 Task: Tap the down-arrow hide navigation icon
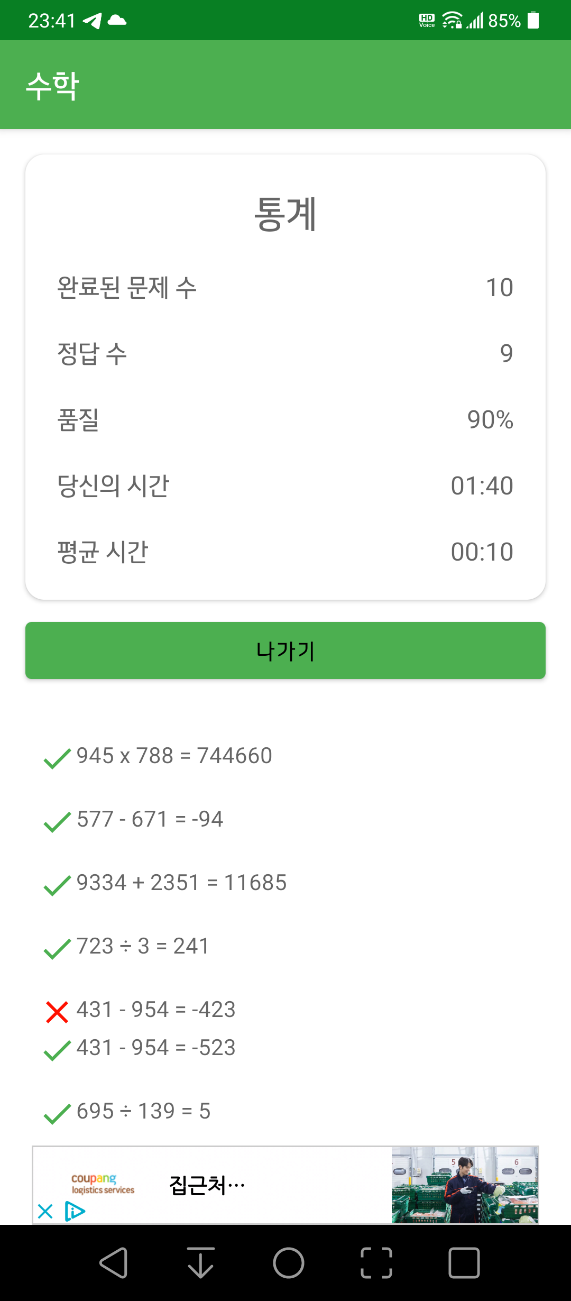tap(201, 1263)
